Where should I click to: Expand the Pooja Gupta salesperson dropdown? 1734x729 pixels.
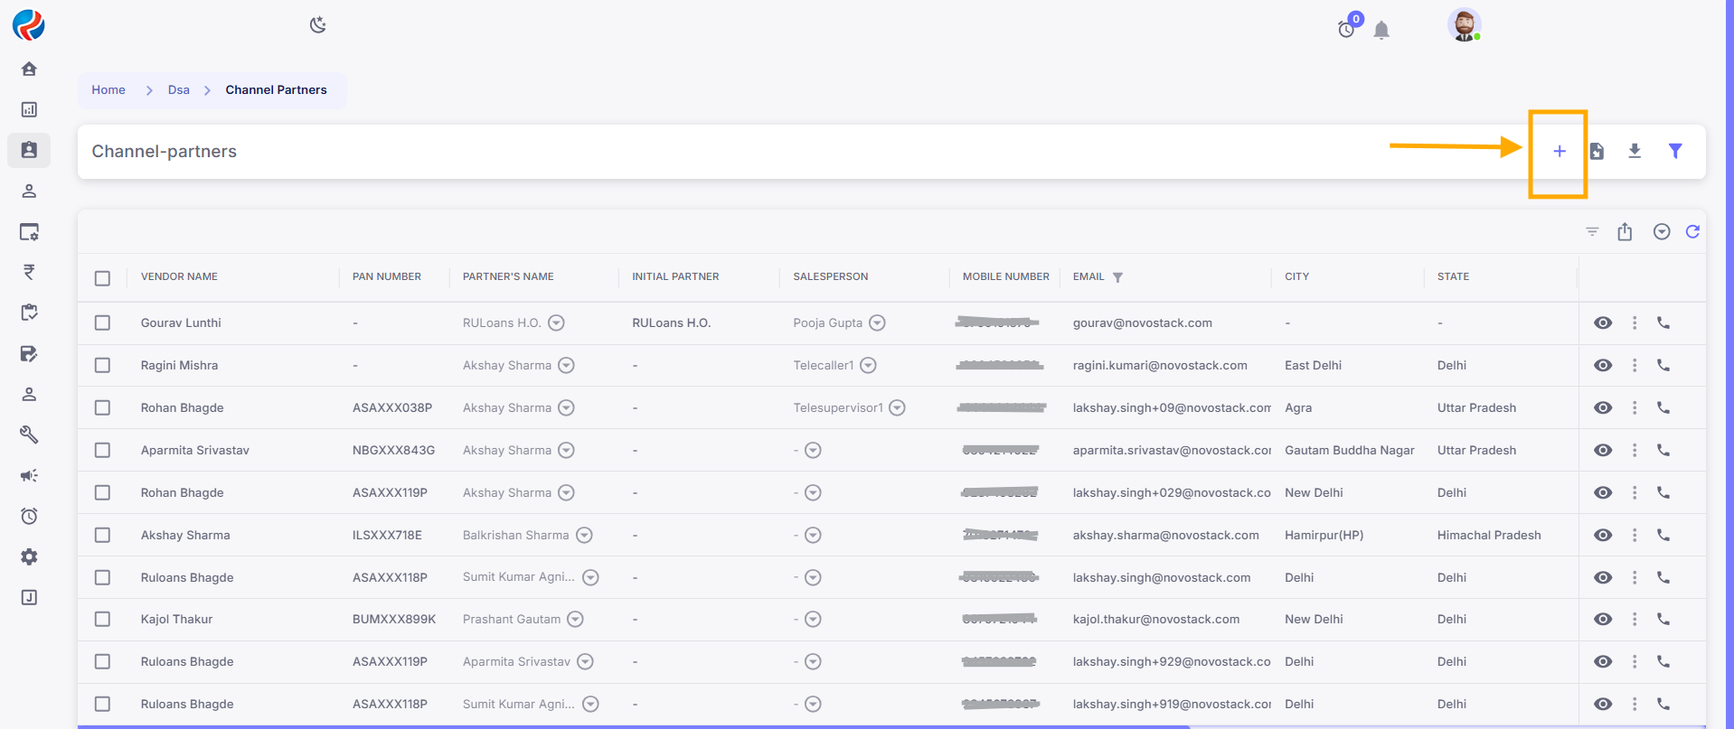[877, 322]
